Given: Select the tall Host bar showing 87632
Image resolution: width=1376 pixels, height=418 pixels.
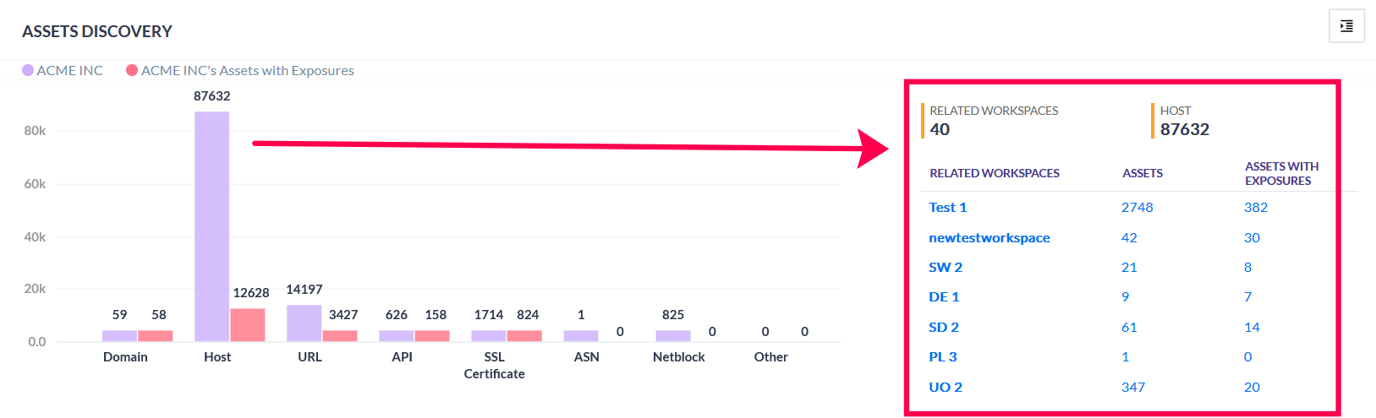Looking at the screenshot, I should click(211, 226).
